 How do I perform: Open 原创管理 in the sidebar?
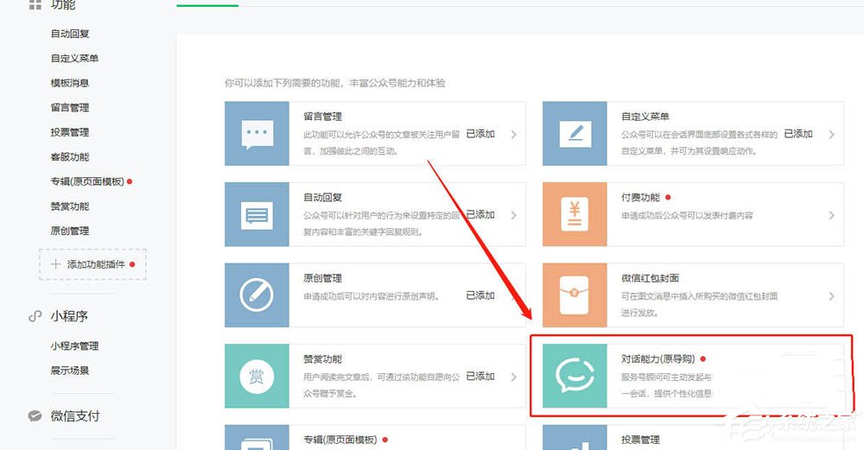click(69, 231)
